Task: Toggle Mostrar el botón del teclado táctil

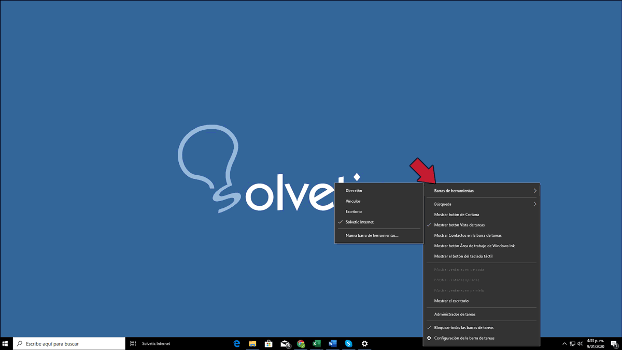Action: (482, 256)
